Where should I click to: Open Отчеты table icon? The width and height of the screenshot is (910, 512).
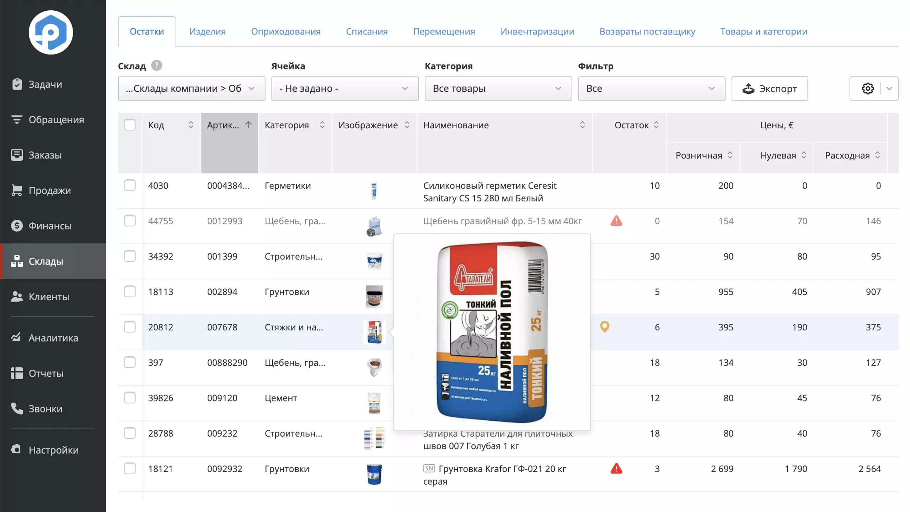pos(17,373)
